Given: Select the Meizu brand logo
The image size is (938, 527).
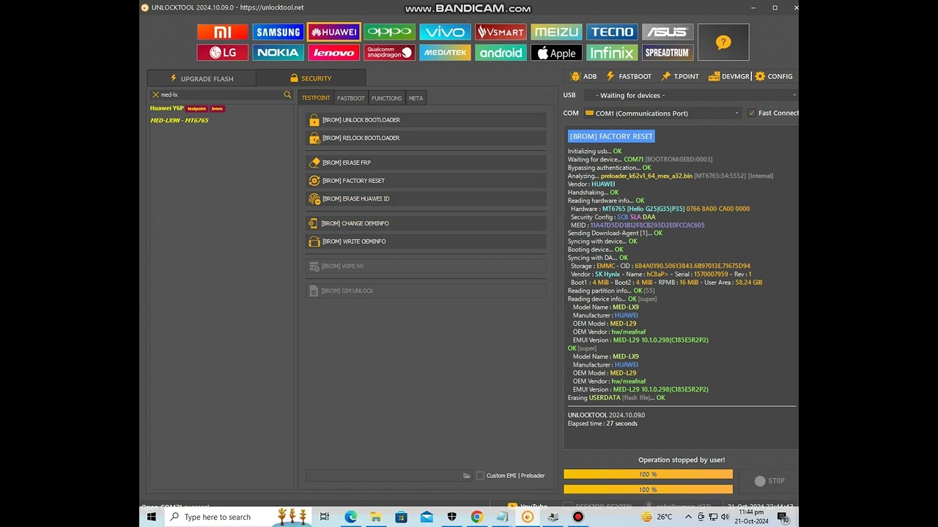Looking at the screenshot, I should click(x=557, y=32).
